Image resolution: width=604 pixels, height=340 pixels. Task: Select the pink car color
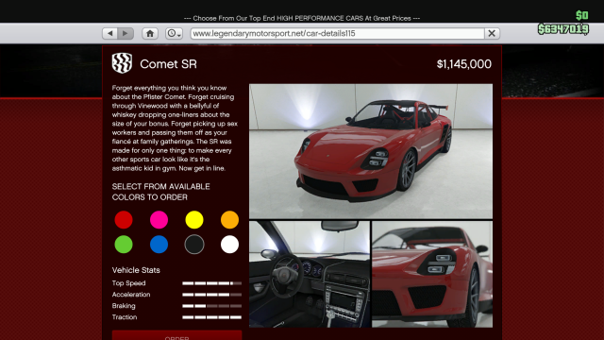[159, 220]
